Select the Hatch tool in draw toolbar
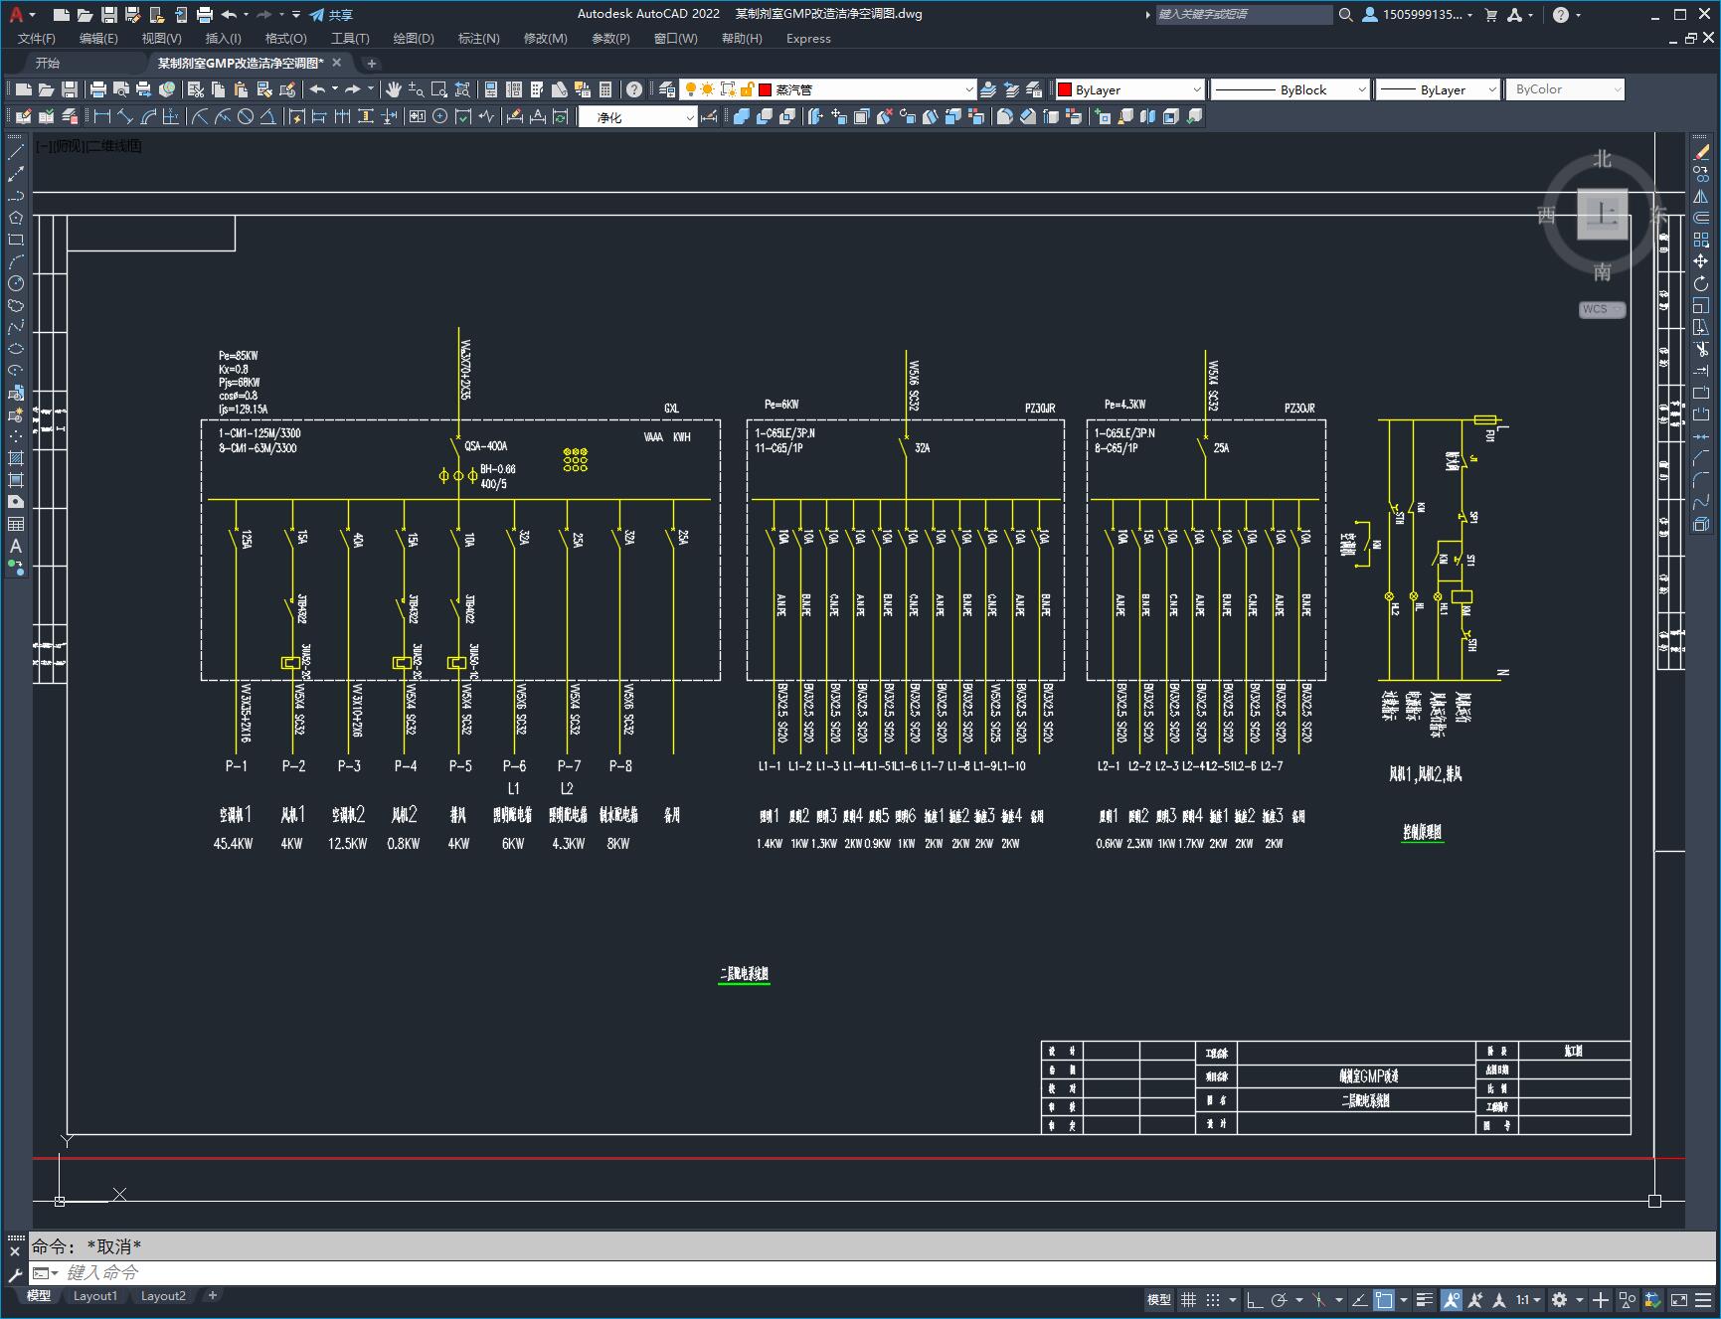Image resolution: width=1721 pixels, height=1319 pixels. 16,458
